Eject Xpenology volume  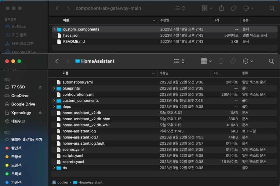[x=40, y=113]
